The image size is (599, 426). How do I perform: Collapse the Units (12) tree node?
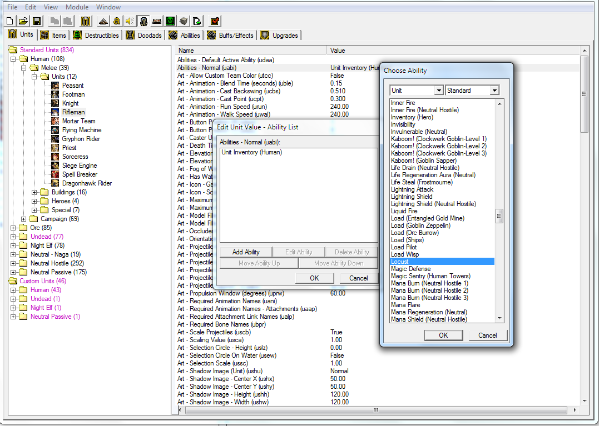(x=34, y=77)
